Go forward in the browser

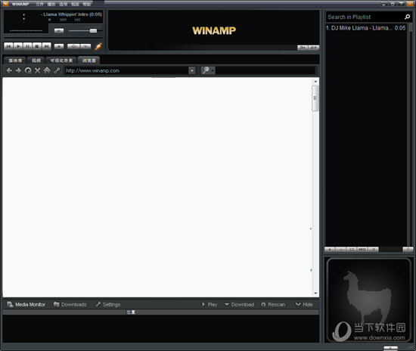18,70
